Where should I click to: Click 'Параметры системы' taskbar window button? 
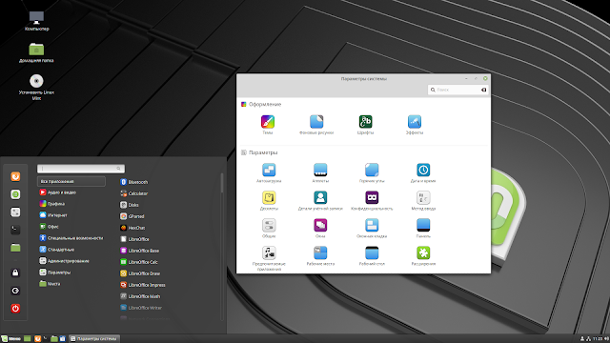click(x=93, y=339)
